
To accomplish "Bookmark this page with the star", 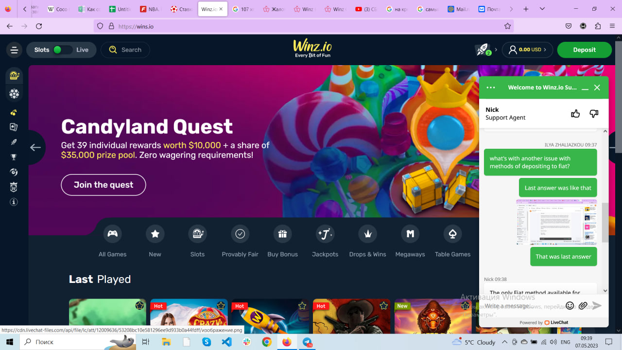I will [x=507, y=26].
